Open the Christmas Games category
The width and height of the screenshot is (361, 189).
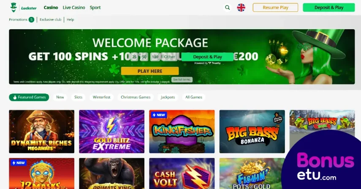click(x=136, y=97)
